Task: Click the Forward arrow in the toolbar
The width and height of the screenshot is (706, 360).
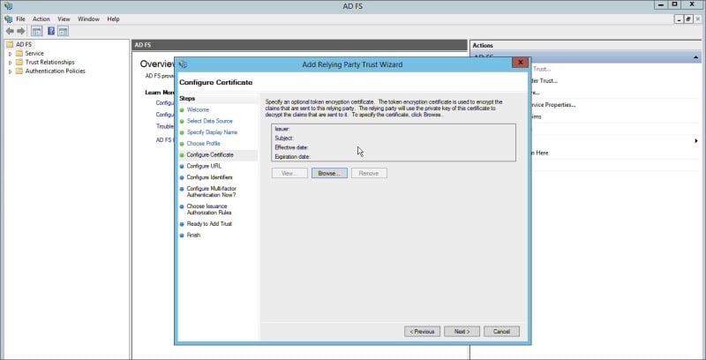Action: 20,31
